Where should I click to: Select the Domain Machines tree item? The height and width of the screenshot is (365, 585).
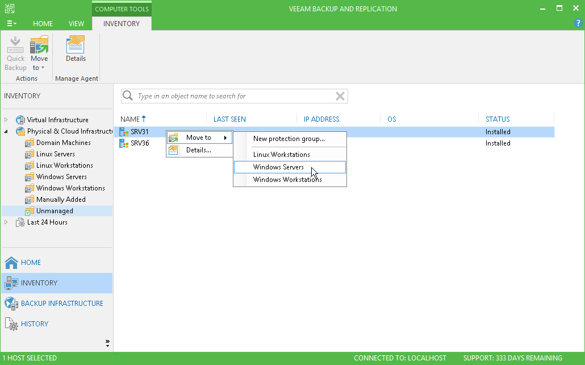click(64, 143)
